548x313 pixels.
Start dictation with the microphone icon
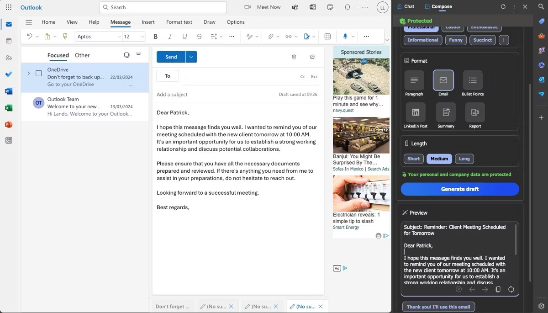(345, 36)
